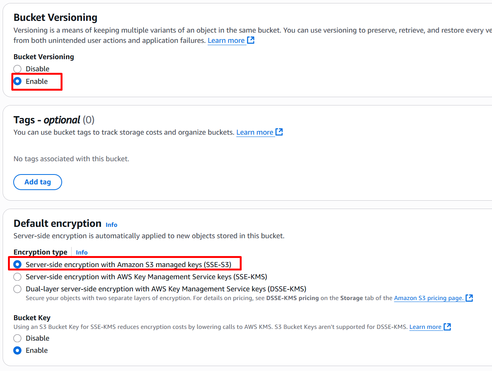The width and height of the screenshot is (492, 371).
Task: Choose SSE-KMS Key Management Service encryption
Action: click(x=17, y=277)
